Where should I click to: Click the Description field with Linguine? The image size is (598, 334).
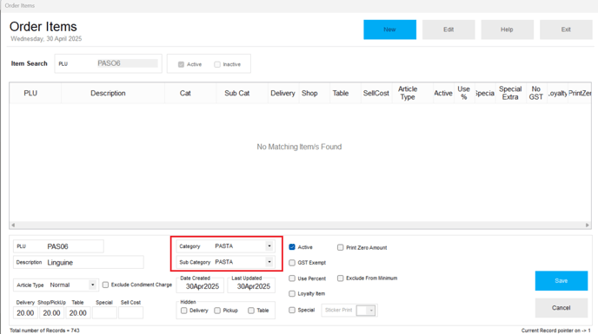coord(78,262)
